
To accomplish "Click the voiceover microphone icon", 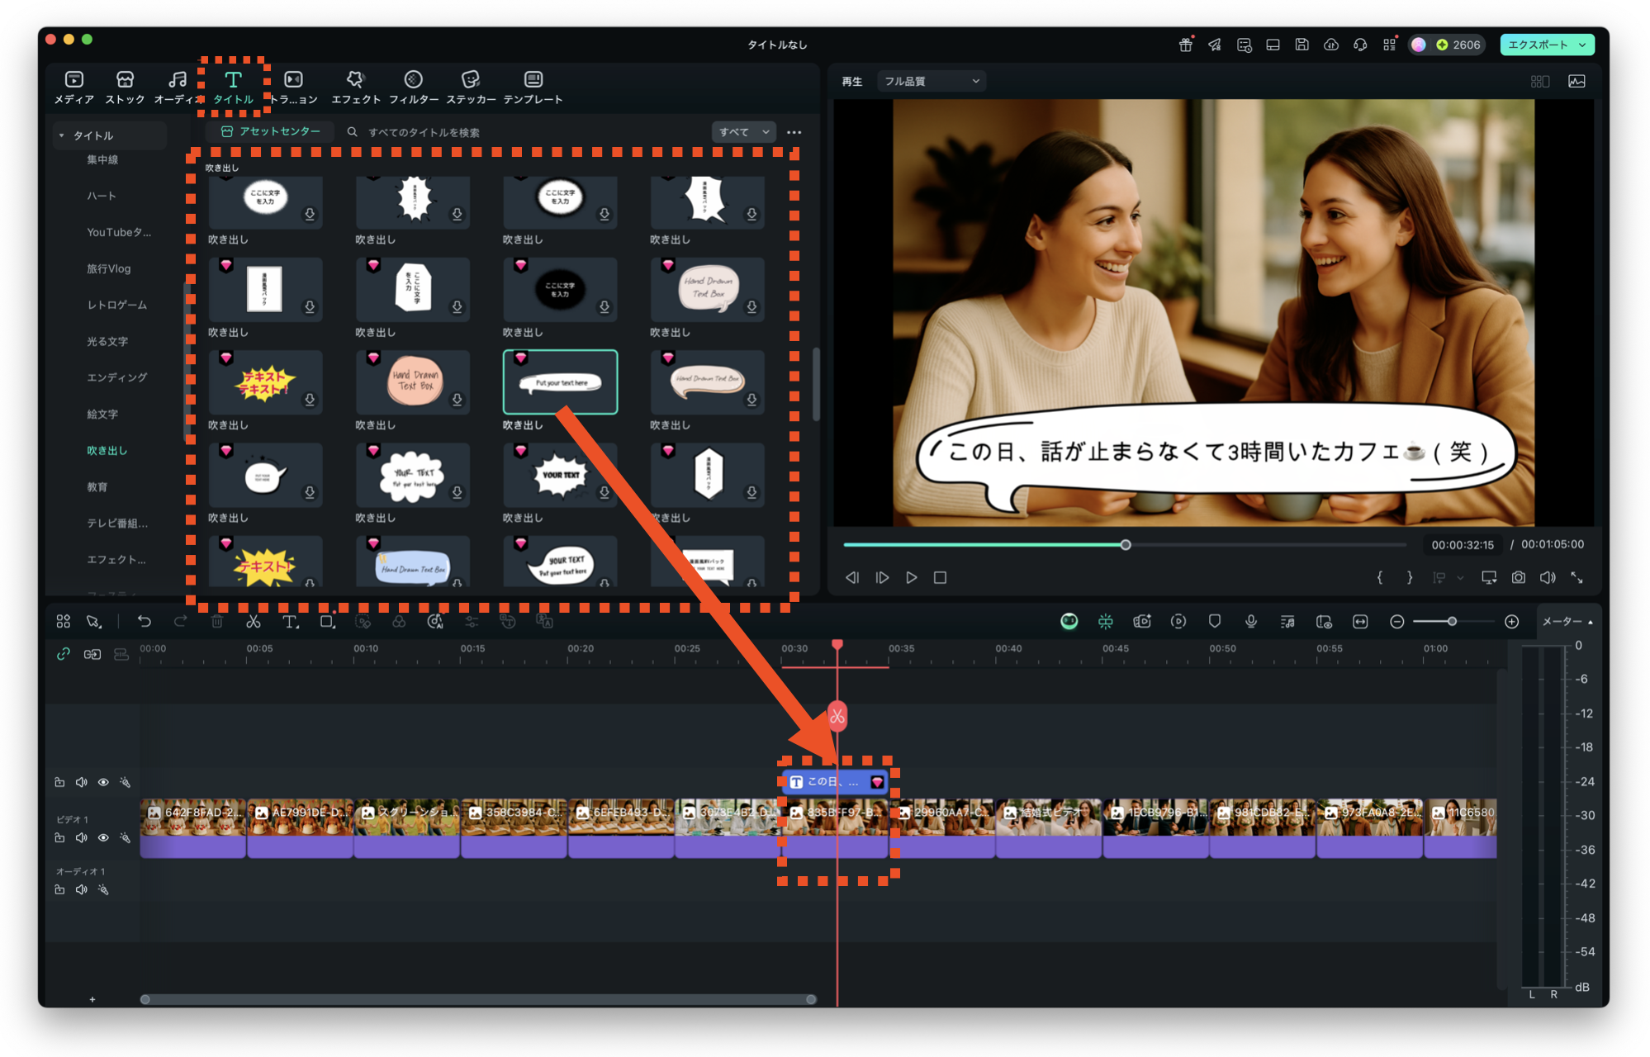I will coord(1250,621).
